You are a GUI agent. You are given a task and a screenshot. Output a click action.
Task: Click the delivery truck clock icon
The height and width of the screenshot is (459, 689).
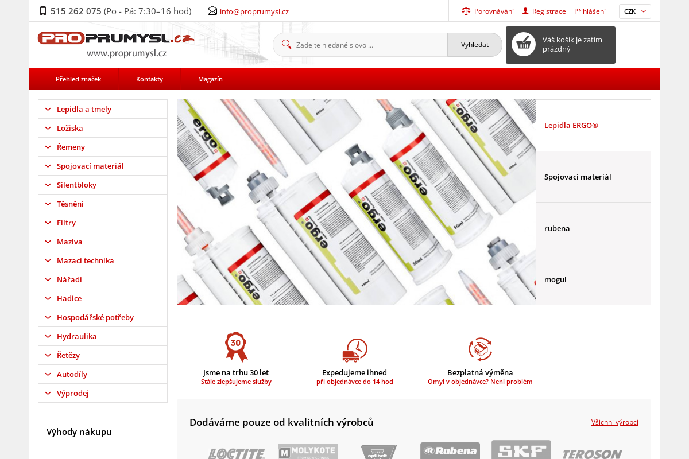coord(355,350)
